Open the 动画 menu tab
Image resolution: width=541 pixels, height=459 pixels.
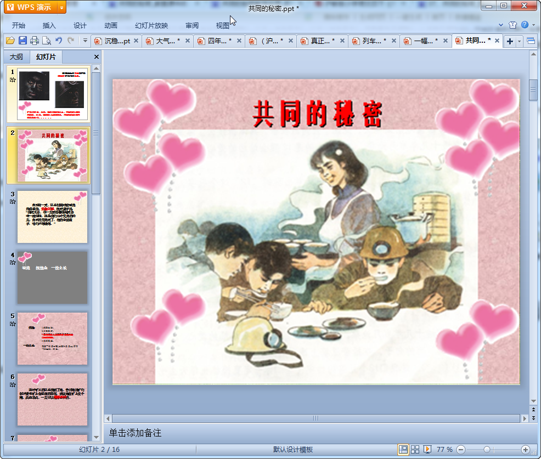click(x=111, y=26)
